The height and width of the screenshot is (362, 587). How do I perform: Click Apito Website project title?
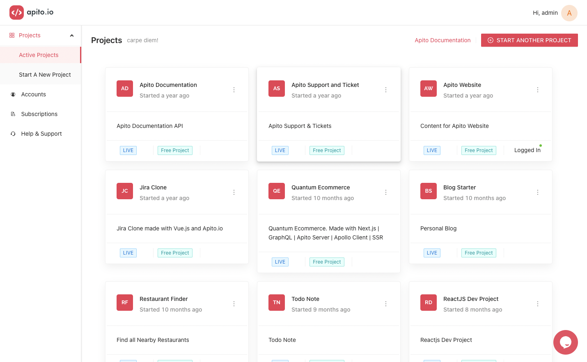462,85
